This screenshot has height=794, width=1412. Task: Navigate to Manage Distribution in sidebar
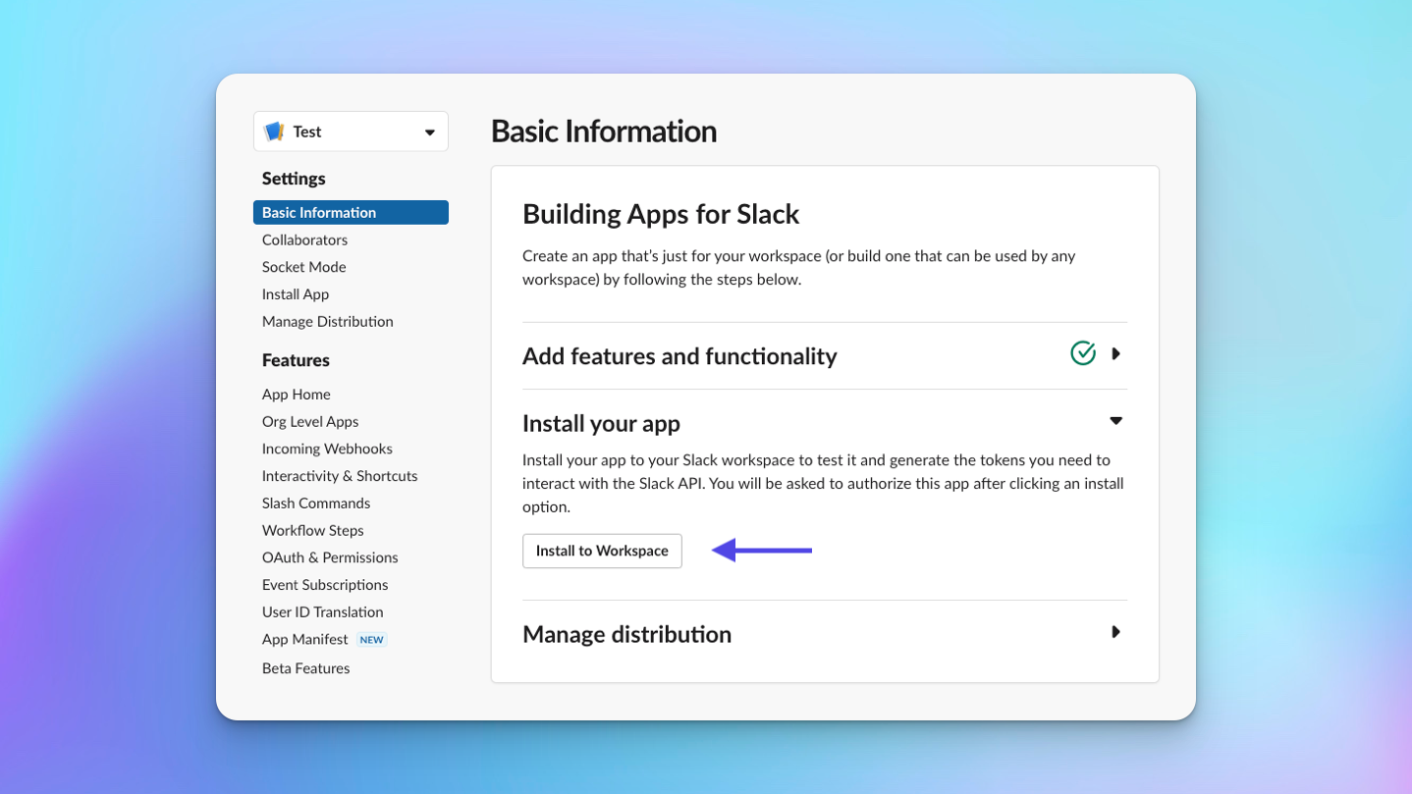(327, 322)
